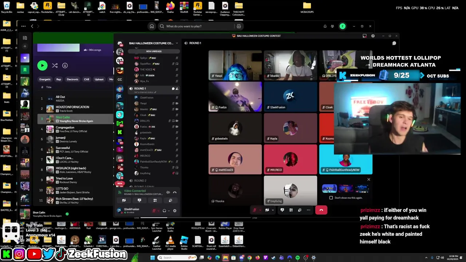466x262 pixels.
Task: Open Spotify Friend Activity icon
Action: tap(332, 26)
